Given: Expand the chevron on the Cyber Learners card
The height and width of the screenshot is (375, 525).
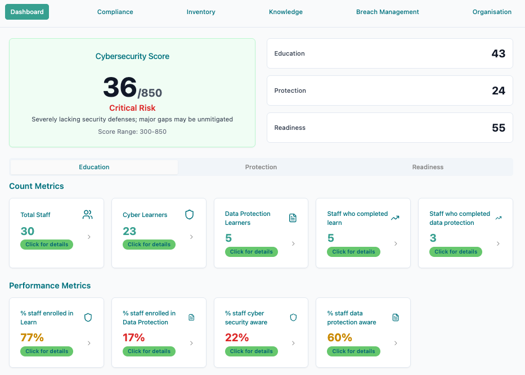Looking at the screenshot, I should 191,237.
